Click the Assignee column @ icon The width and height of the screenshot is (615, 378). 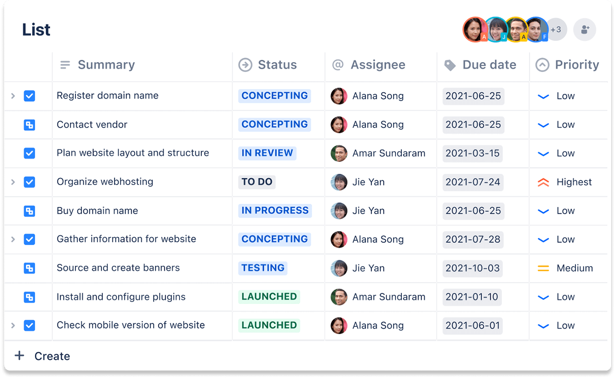[338, 65]
